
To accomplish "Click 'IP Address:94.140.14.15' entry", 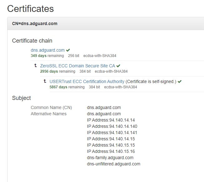I will (x=111, y=139).
